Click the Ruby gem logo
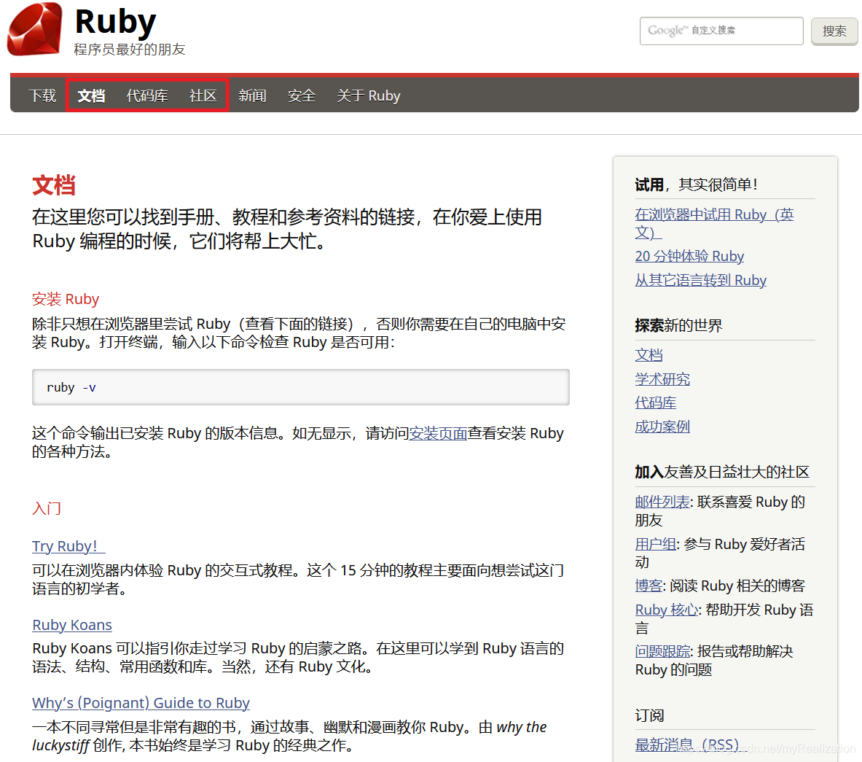862x762 pixels. [35, 29]
